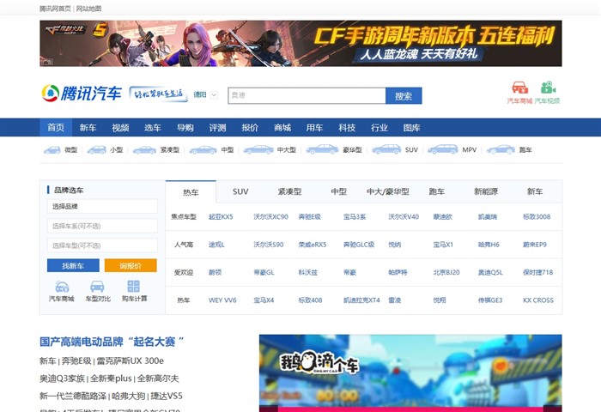601x412 pixels.
Task: Select the 豪华型 car silhouette icon
Action: (x=322, y=149)
